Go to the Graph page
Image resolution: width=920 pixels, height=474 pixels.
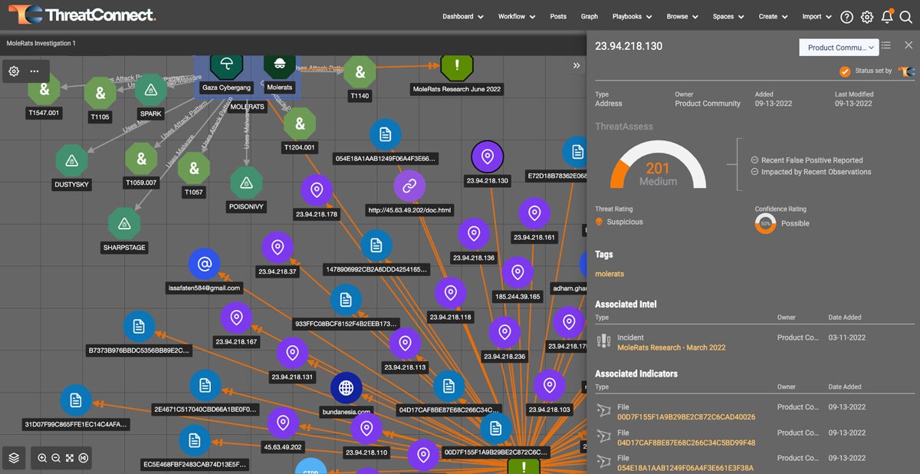[590, 16]
